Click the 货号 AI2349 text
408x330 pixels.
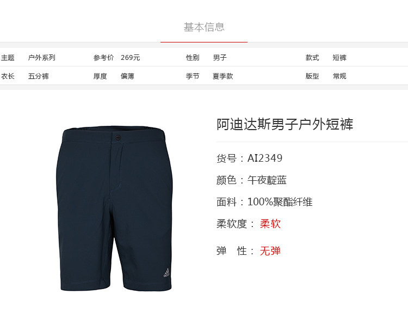coord(249,158)
